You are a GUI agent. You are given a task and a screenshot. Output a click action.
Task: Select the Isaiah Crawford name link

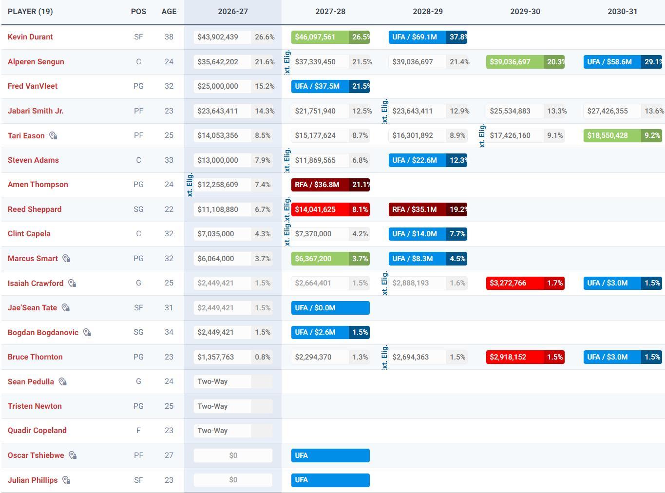pos(36,284)
